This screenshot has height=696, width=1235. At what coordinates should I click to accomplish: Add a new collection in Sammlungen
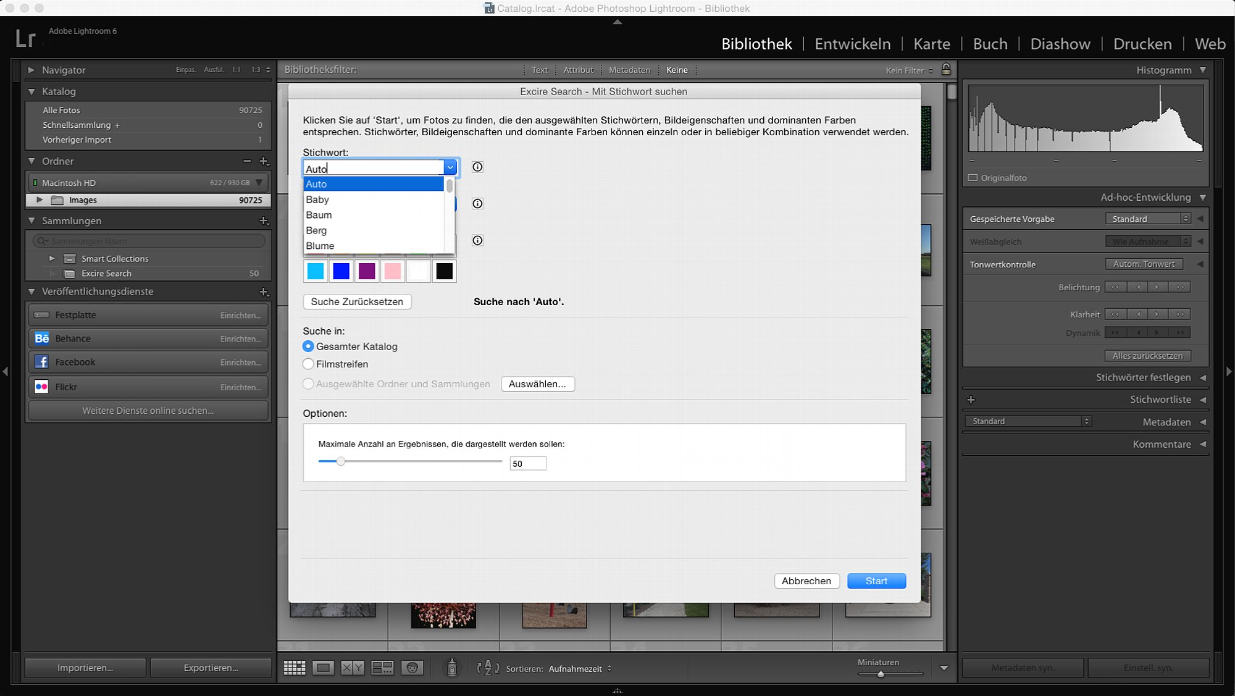pos(264,220)
